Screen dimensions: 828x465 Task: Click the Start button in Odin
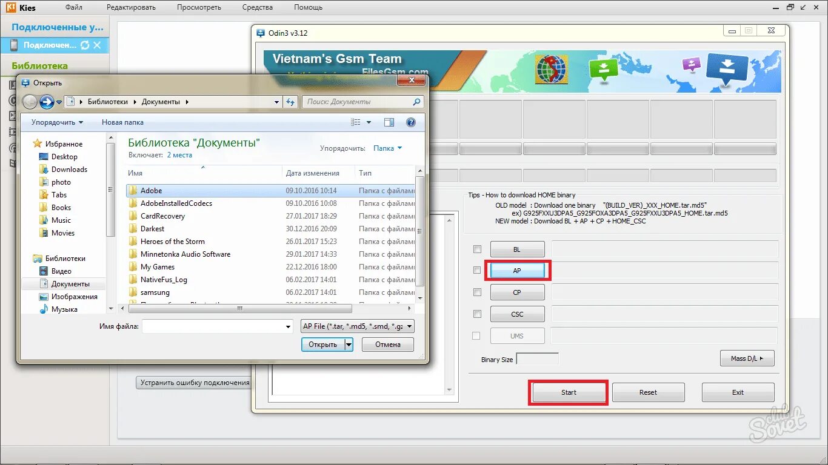click(x=569, y=392)
